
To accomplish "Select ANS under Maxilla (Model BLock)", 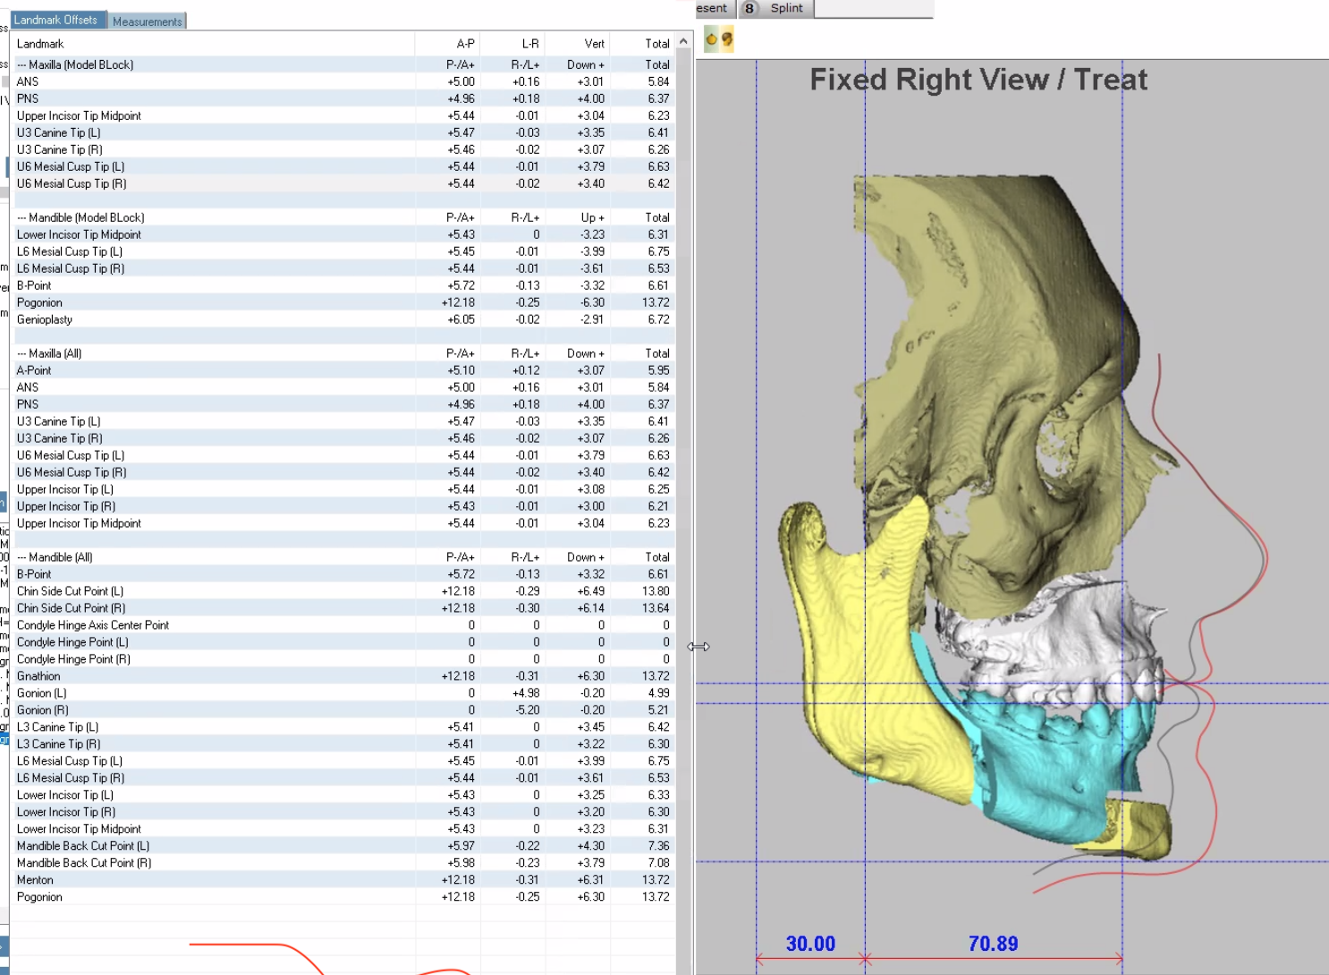I will click(x=343, y=81).
